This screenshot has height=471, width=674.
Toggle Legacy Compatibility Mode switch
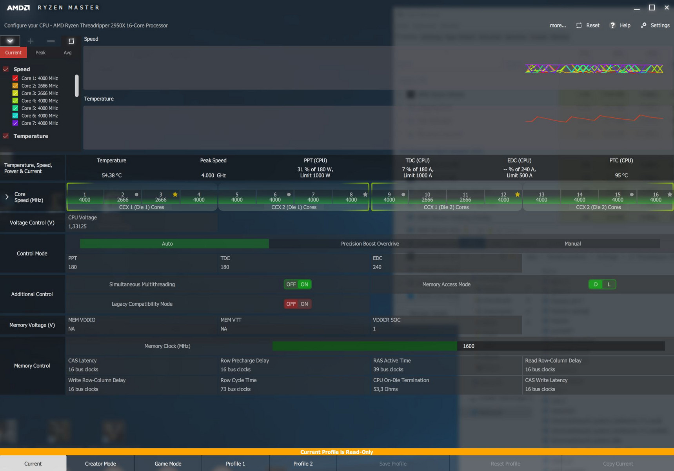coord(297,304)
